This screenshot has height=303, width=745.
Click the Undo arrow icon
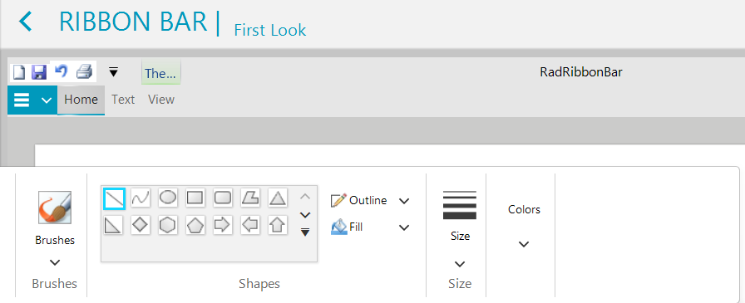(61, 71)
